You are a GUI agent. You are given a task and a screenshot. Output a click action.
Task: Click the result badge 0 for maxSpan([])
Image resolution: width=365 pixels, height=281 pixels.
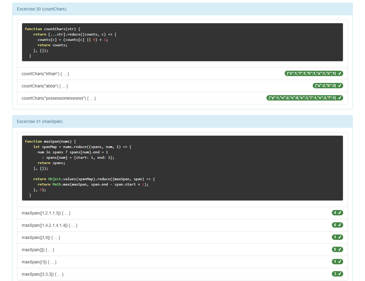click(x=337, y=249)
